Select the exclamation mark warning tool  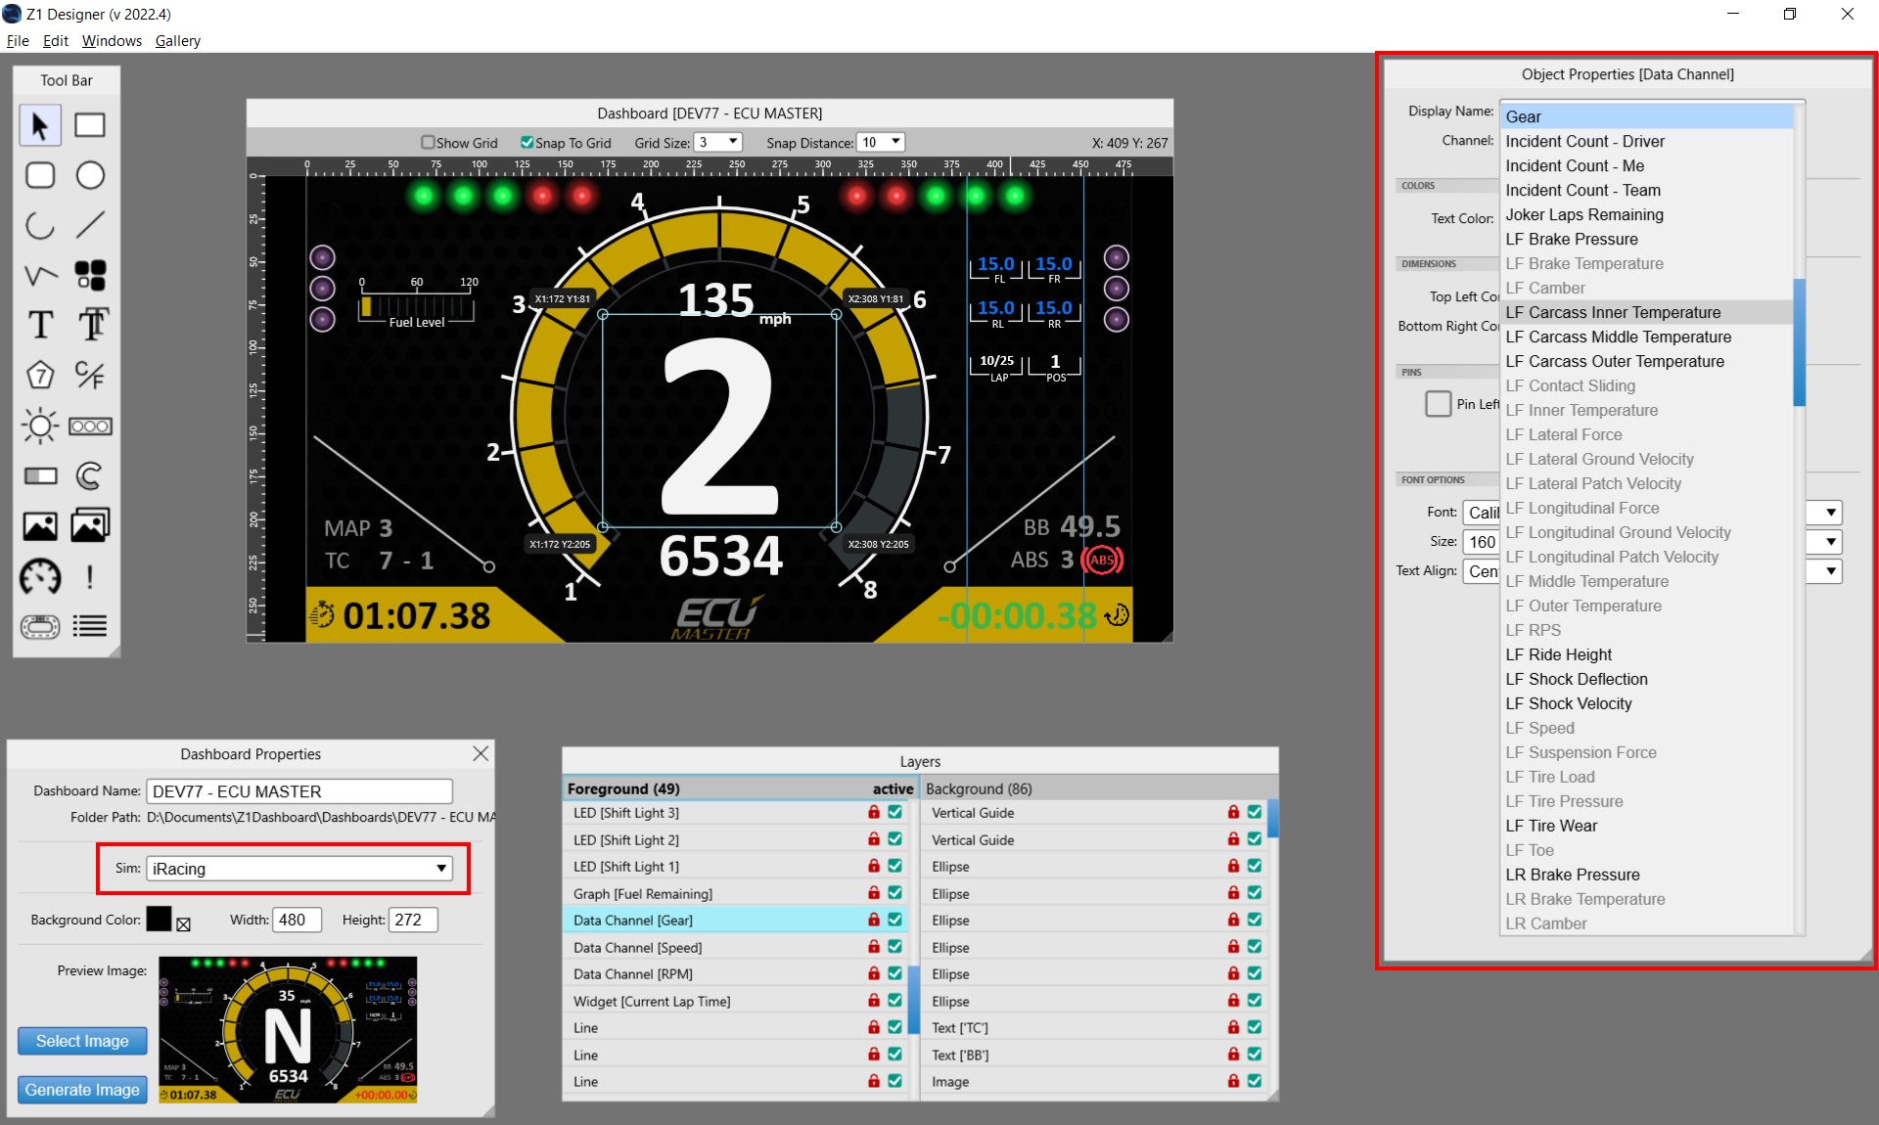[90, 577]
